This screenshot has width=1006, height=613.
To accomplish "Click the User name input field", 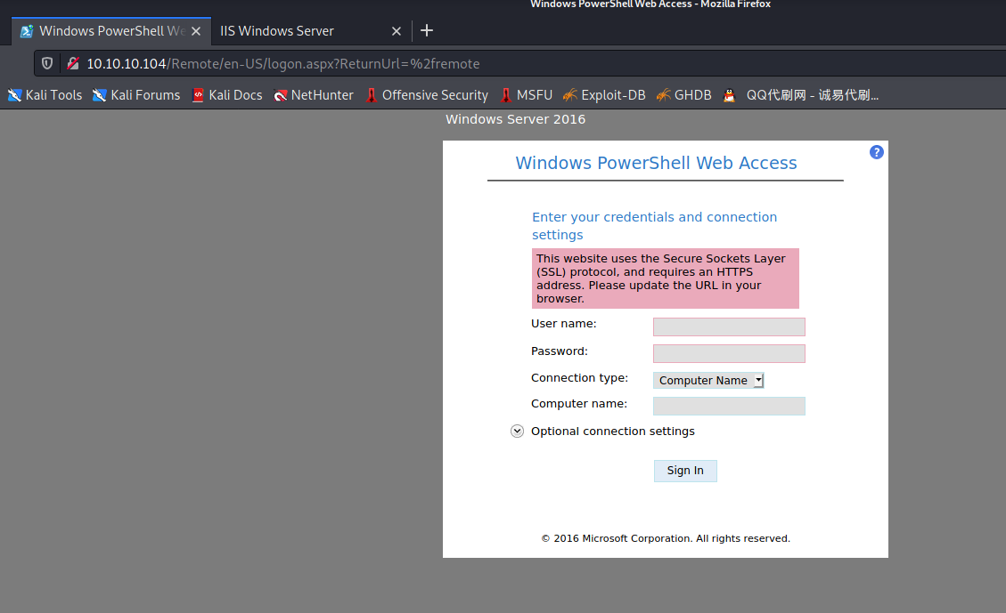I will pyautogui.click(x=729, y=327).
